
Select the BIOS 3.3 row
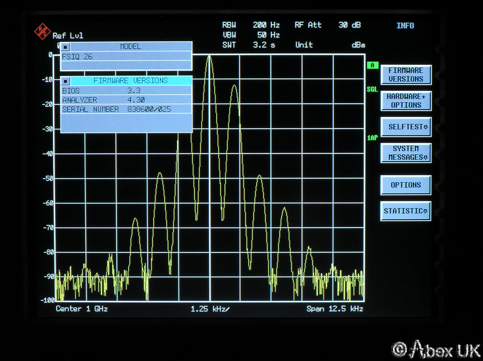126,91
